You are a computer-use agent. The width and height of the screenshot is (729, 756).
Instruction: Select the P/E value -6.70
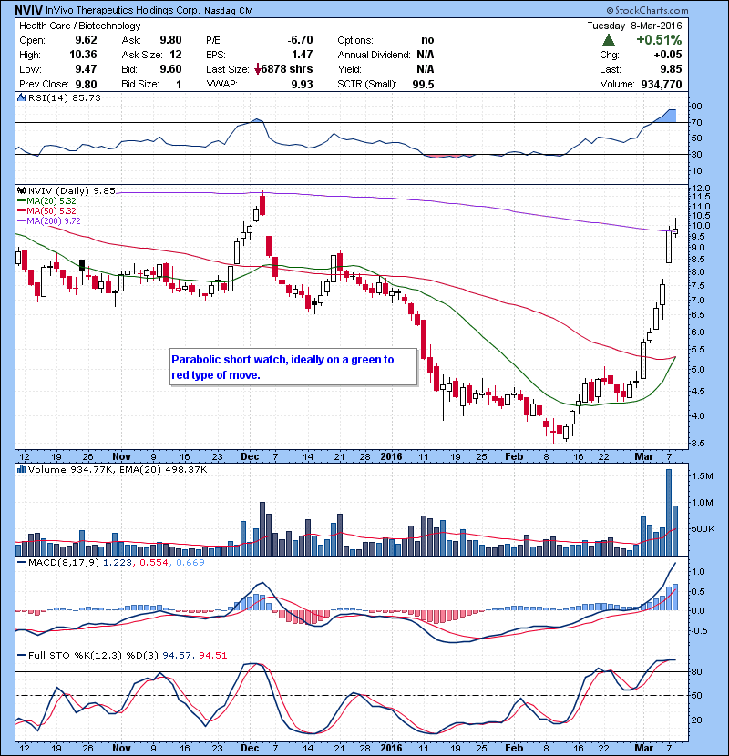point(300,40)
